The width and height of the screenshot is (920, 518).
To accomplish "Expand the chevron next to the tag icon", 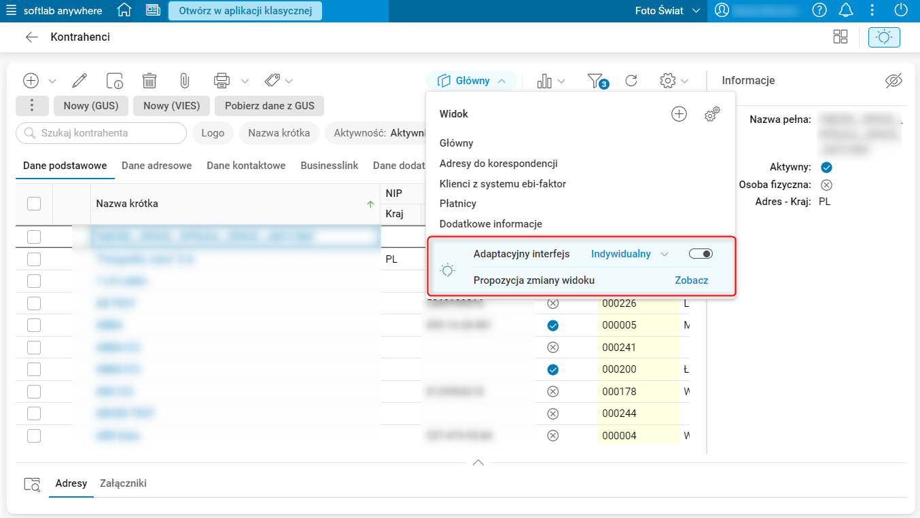I will (289, 81).
